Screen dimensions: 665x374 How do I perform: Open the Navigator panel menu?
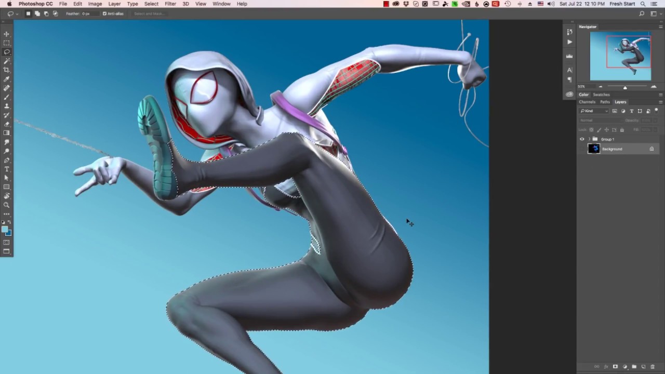tap(661, 26)
